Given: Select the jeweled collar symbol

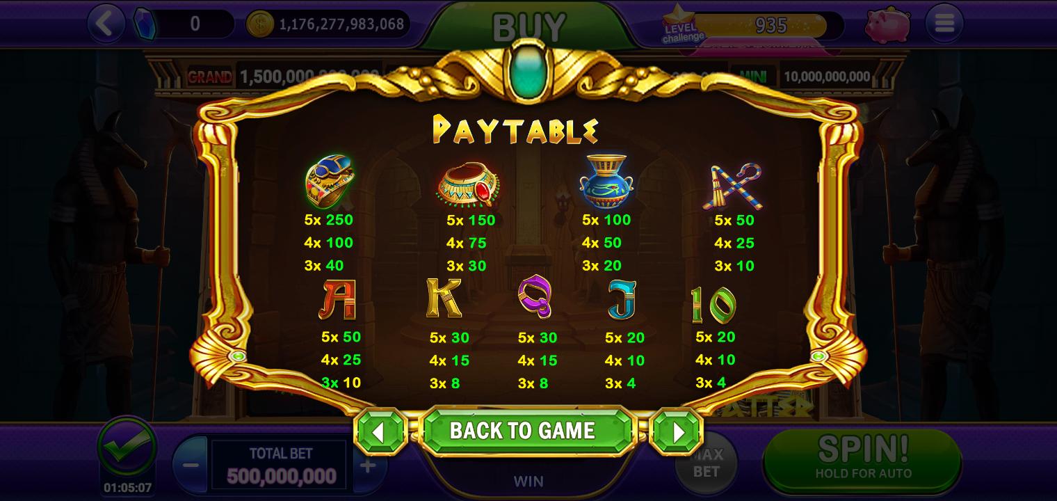Looking at the screenshot, I should (x=468, y=184).
